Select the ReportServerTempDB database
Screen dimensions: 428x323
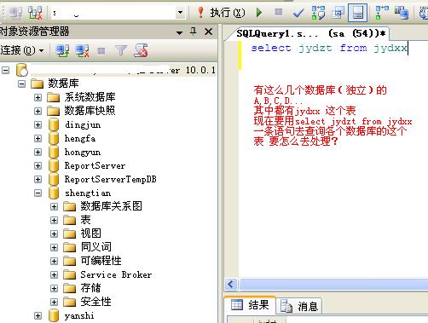tap(110, 179)
